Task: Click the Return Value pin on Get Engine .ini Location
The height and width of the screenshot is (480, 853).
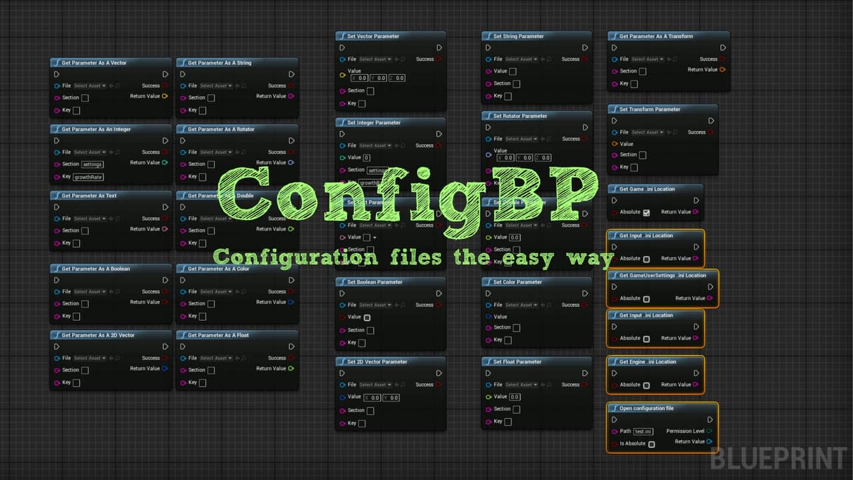Action: tap(696, 385)
